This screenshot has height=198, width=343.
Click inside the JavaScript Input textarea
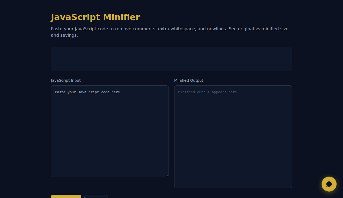[x=110, y=131]
